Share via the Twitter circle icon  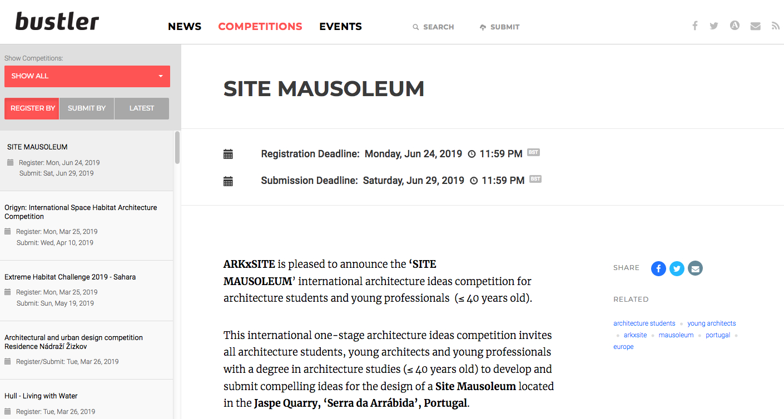click(x=677, y=268)
